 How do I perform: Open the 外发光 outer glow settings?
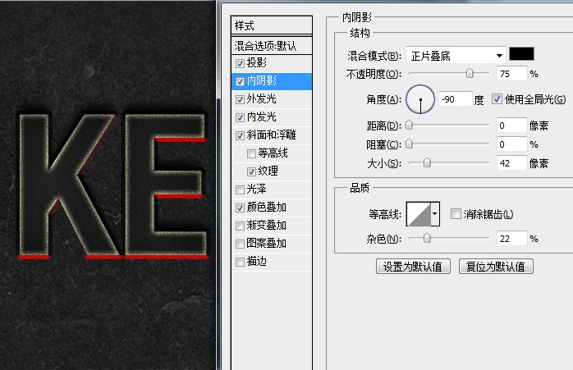(x=261, y=99)
